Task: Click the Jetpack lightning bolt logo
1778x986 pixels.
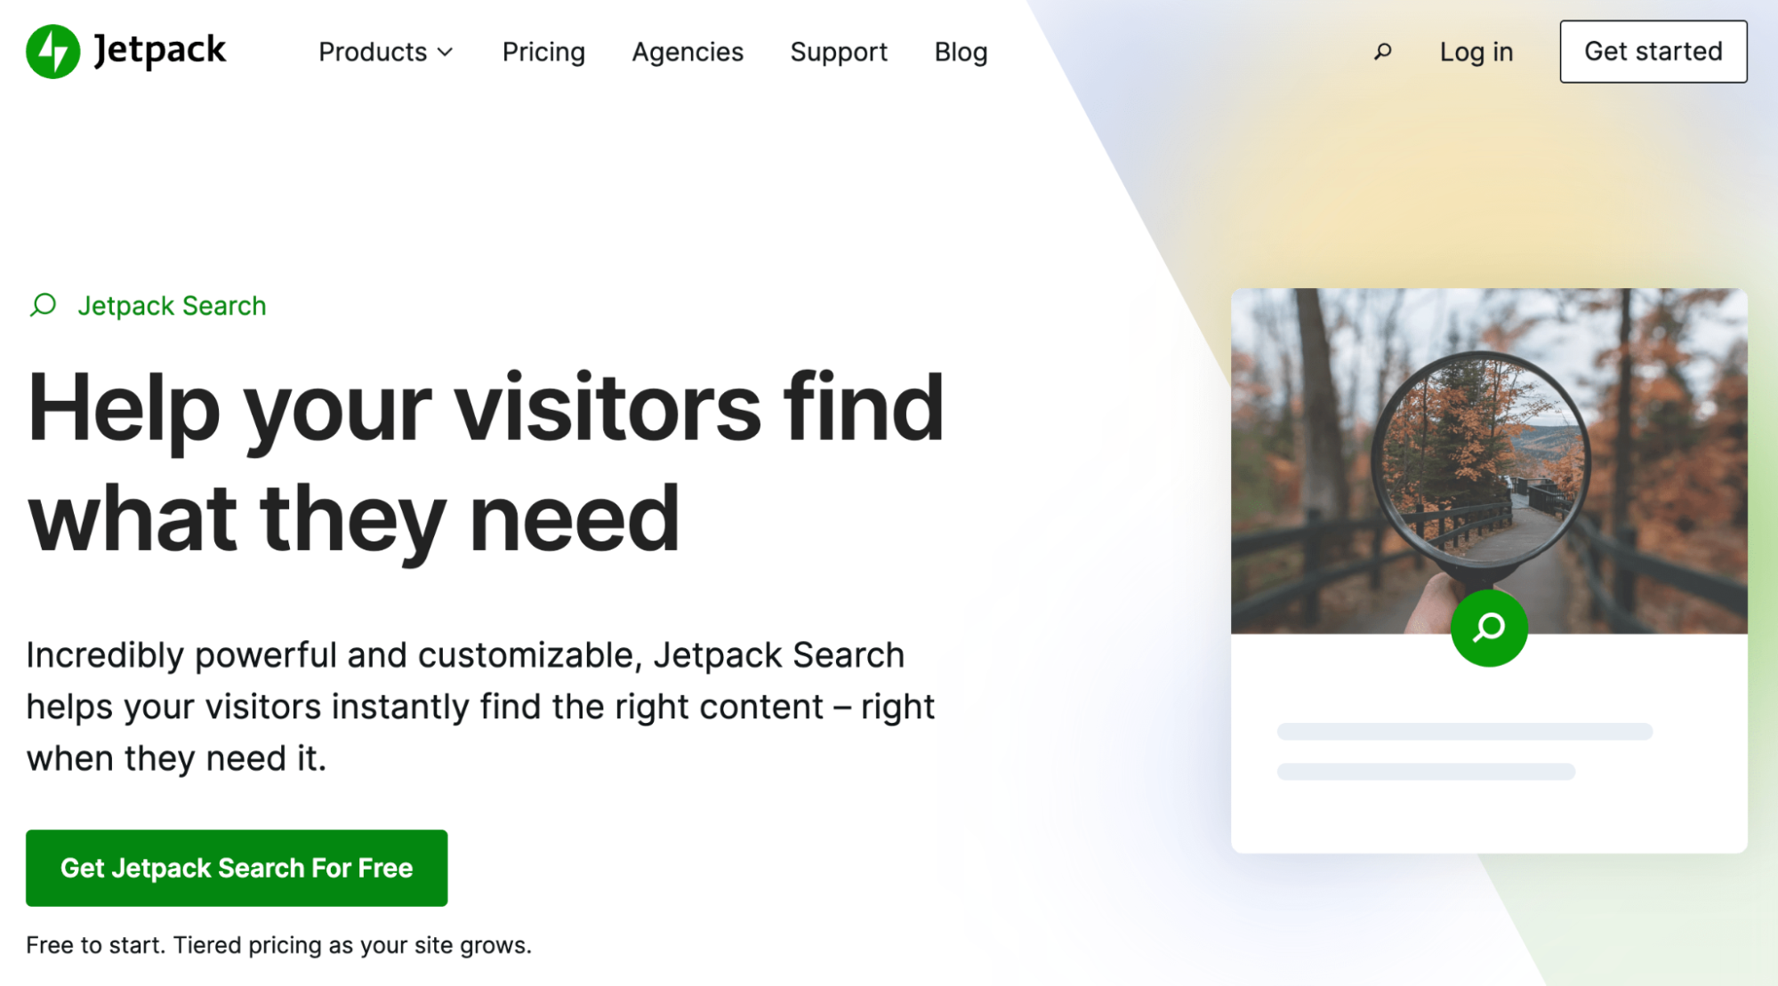Action: tap(49, 49)
